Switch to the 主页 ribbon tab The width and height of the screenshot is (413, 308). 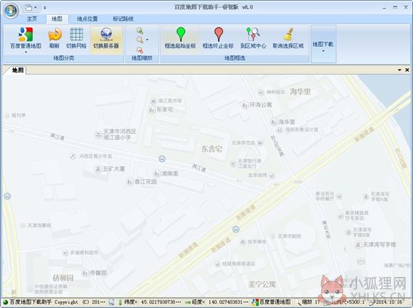click(x=32, y=19)
